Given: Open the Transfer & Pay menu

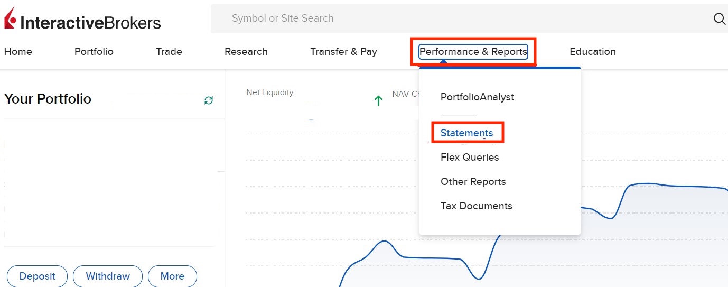Looking at the screenshot, I should (344, 52).
